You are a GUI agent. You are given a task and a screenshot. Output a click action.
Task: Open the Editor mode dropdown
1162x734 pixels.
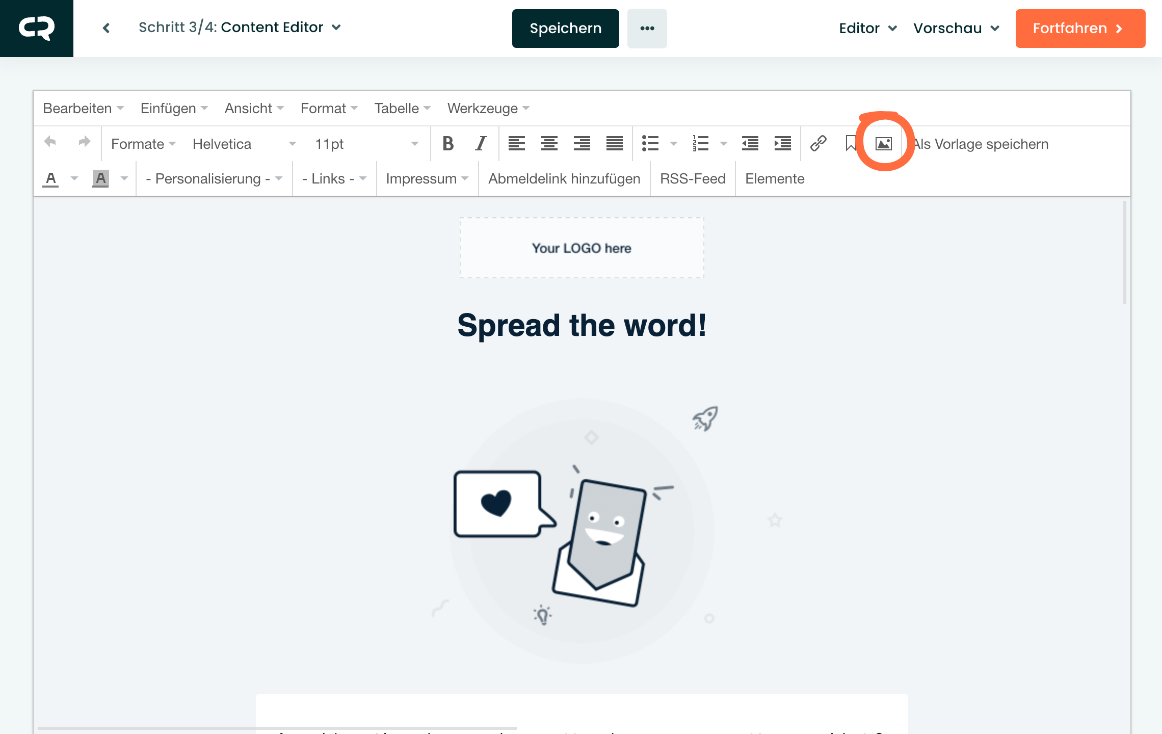point(868,29)
